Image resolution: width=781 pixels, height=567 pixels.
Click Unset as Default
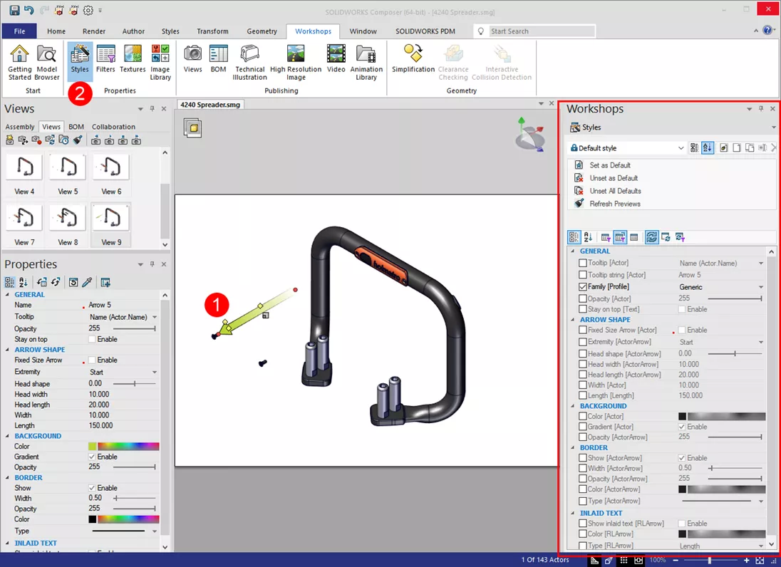click(x=613, y=178)
